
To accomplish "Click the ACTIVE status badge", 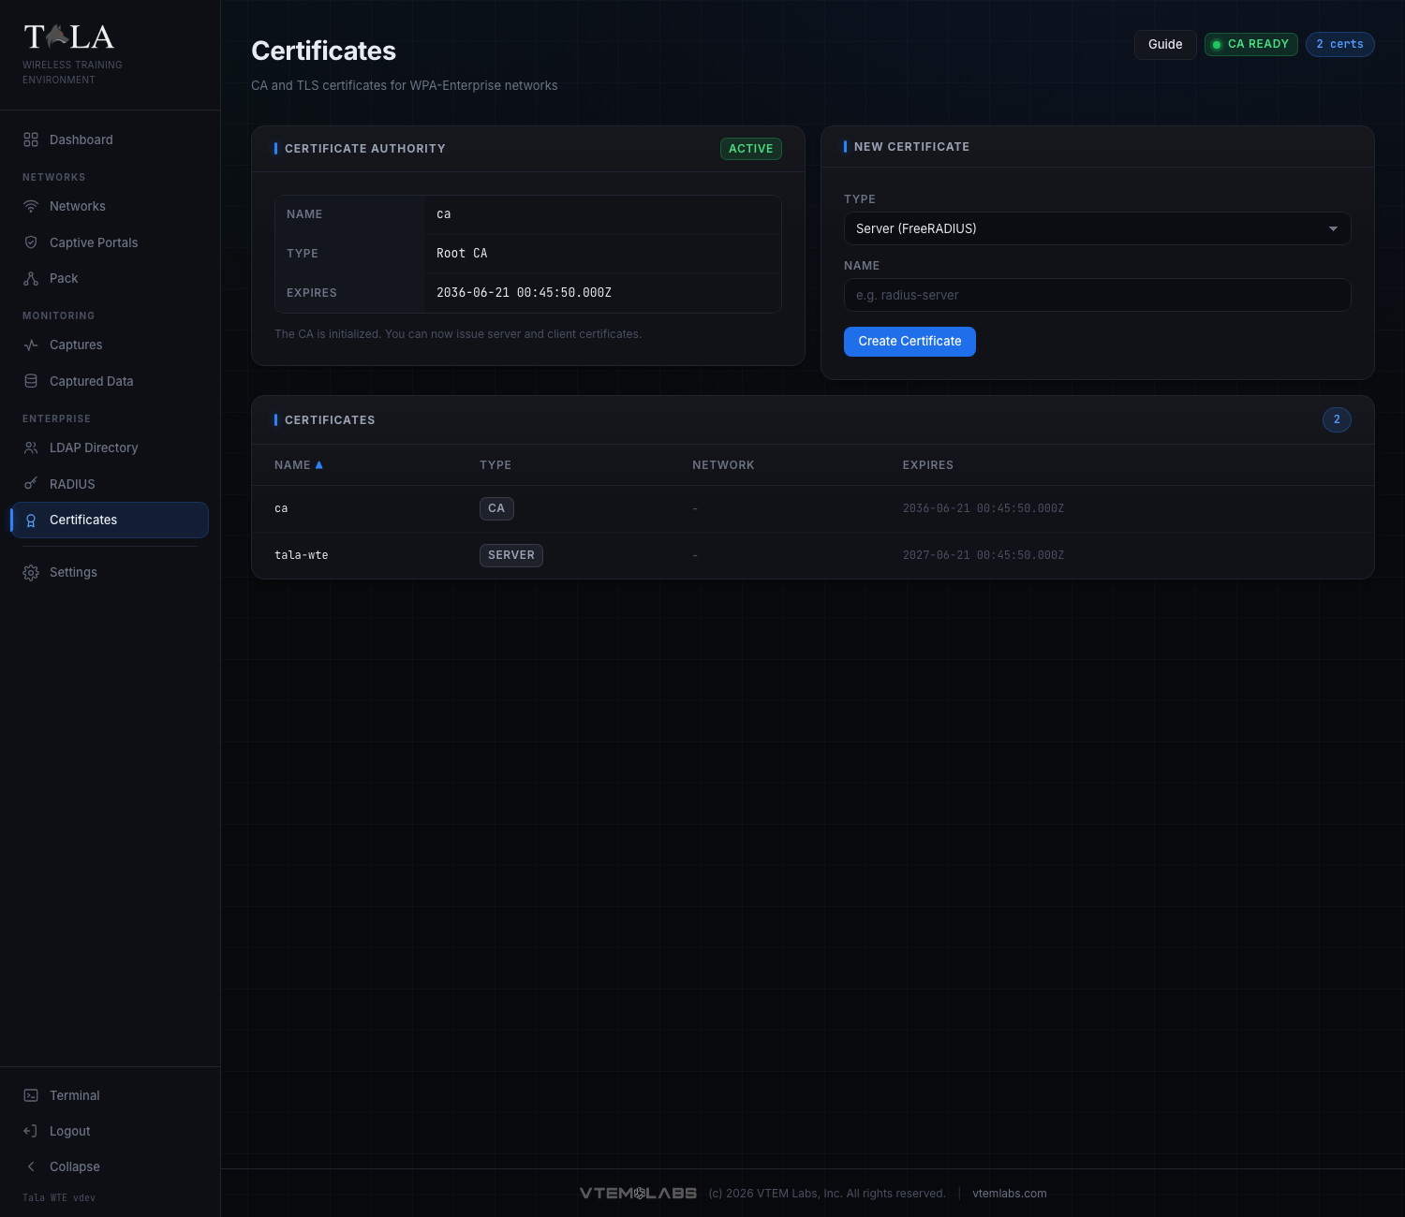I will click(750, 149).
